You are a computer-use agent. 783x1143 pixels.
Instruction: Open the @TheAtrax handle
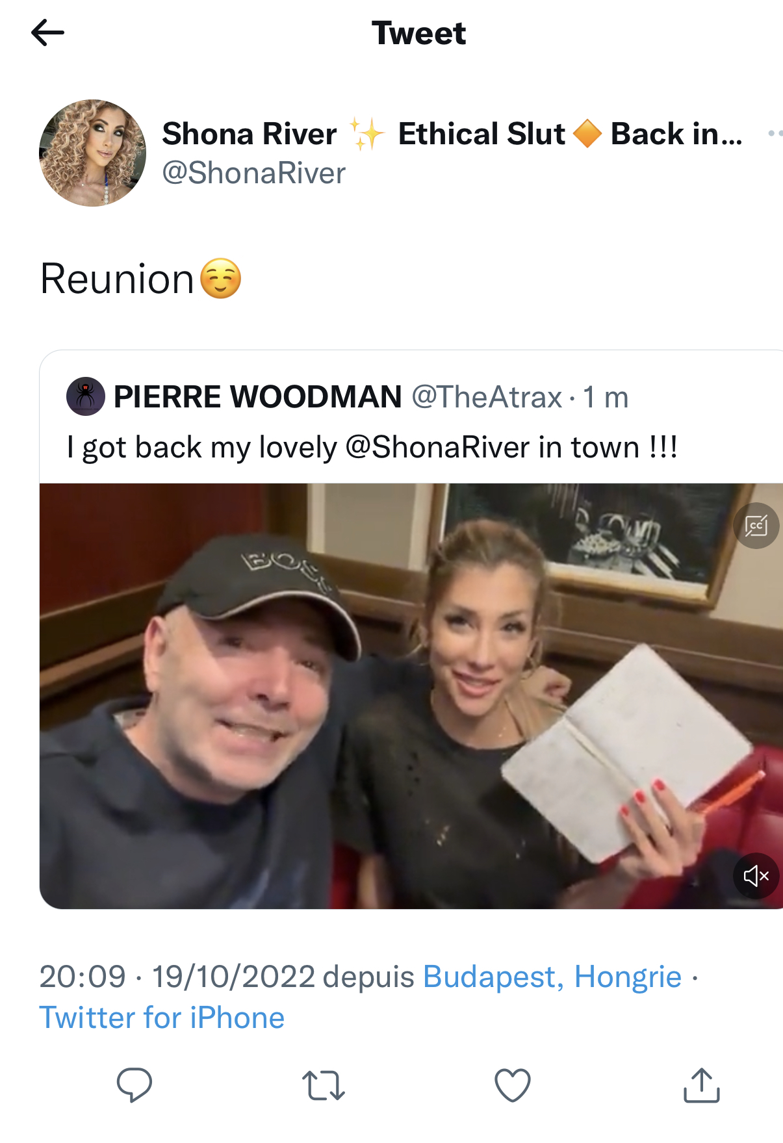(x=487, y=397)
